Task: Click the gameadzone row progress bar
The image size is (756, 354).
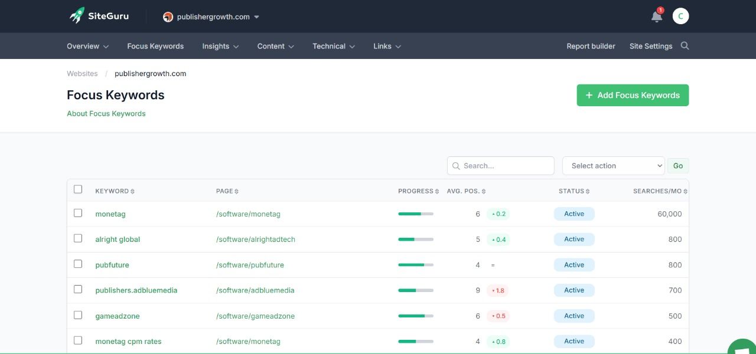Action: 416,316
